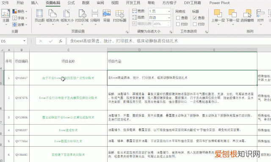271x162 pixels.
Task: Switch to the 数据 tab
Action: point(86,3)
